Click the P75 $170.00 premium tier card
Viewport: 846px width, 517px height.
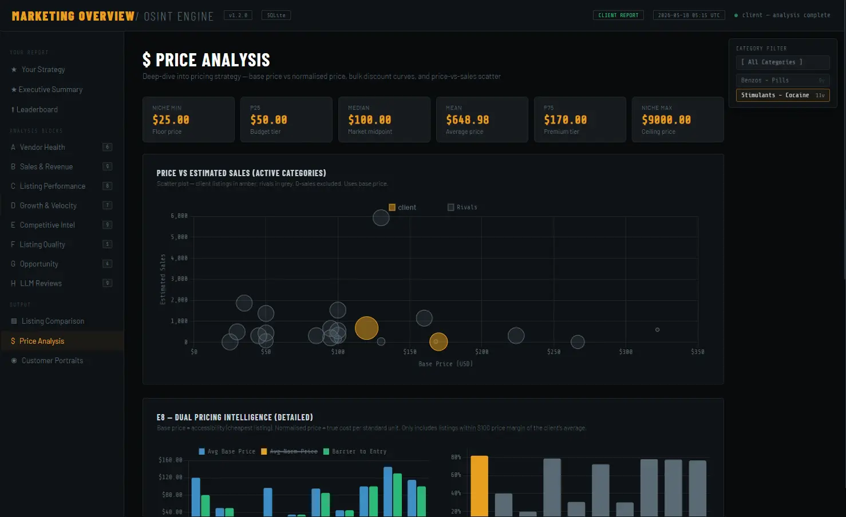coord(580,120)
